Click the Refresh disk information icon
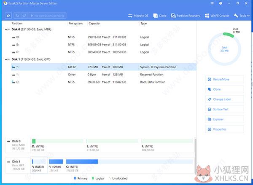Image resolution: width=253 pixels, height=185 pixels. [8, 16]
